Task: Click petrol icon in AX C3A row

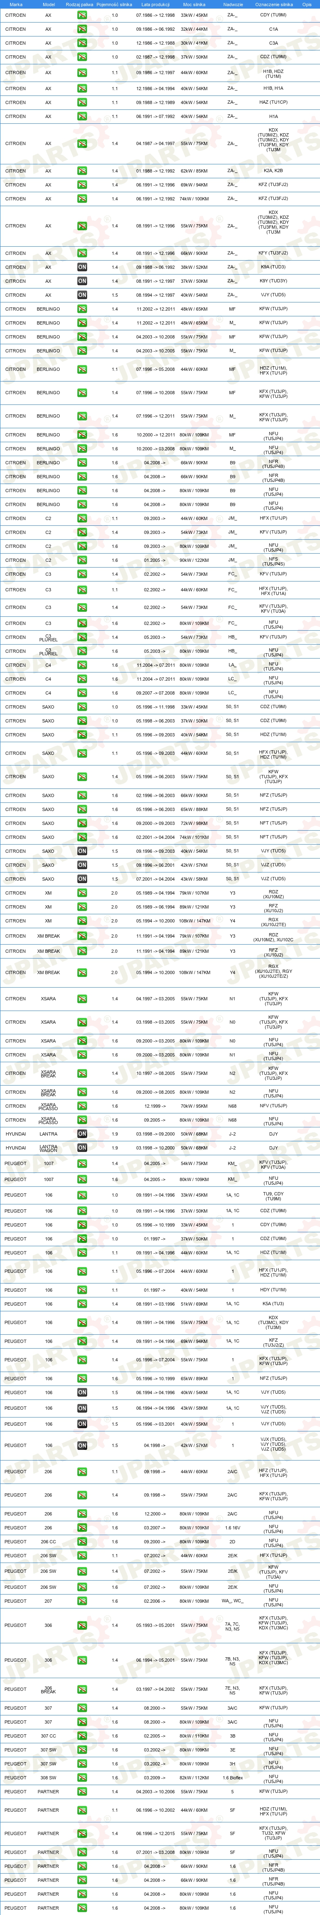Action: (x=82, y=43)
